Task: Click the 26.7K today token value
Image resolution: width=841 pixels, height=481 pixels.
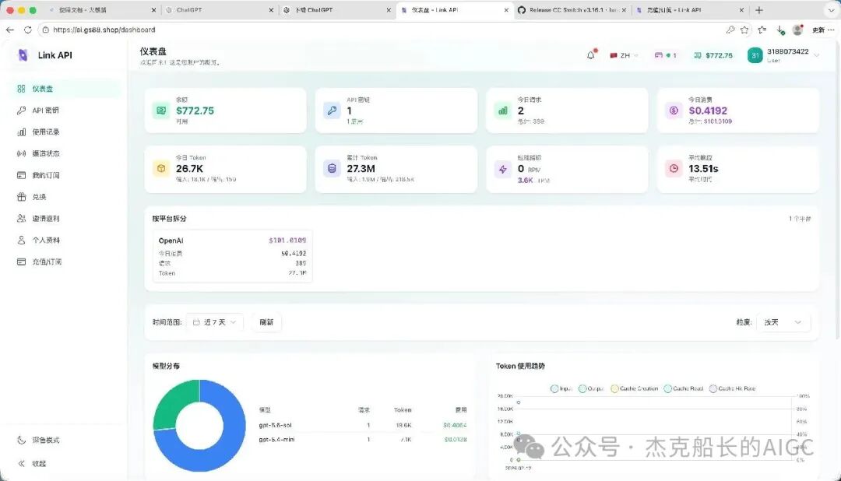Action: point(189,168)
